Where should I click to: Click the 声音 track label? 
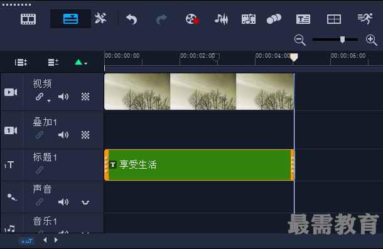click(42, 189)
